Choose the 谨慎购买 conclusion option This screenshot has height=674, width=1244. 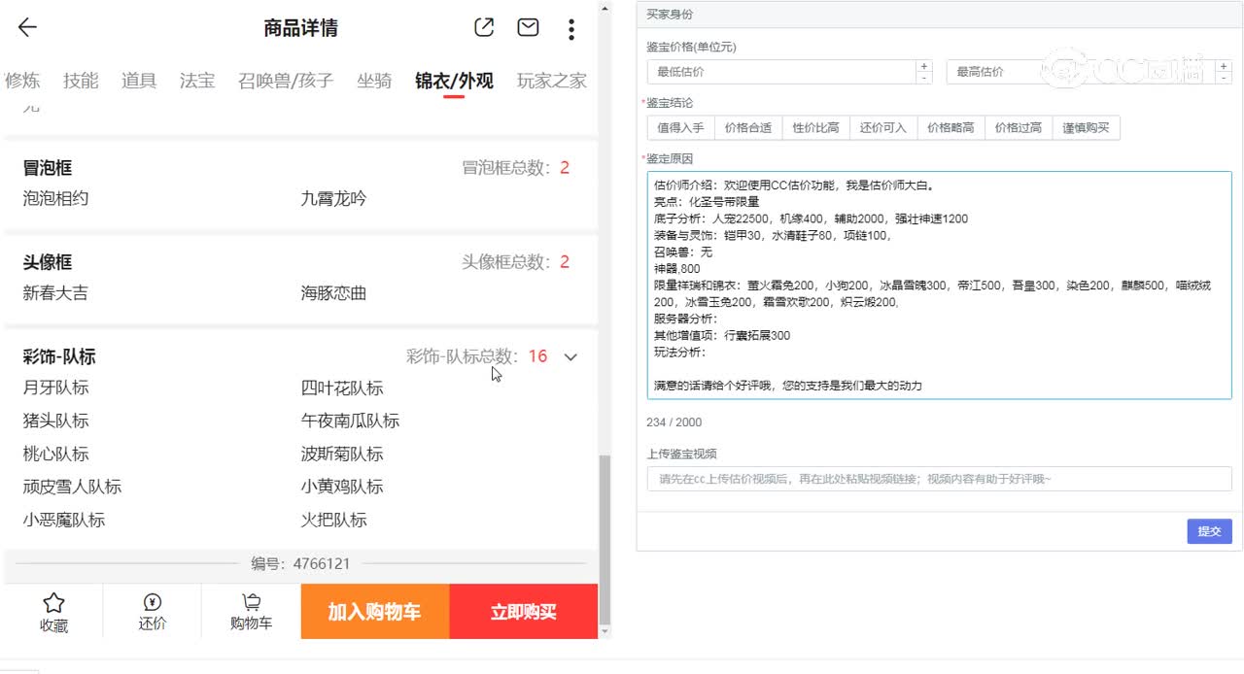(x=1087, y=127)
